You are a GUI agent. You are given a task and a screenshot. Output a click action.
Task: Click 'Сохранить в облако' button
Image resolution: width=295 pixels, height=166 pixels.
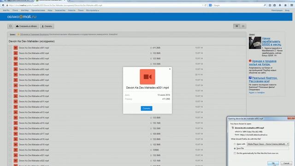click(27, 26)
